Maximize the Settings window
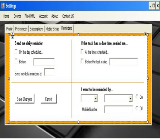This screenshot has height=140, width=160. (x=154, y=6)
